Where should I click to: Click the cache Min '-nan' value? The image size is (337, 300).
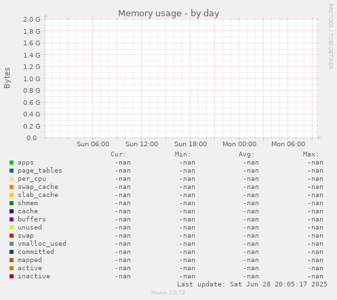click(187, 211)
